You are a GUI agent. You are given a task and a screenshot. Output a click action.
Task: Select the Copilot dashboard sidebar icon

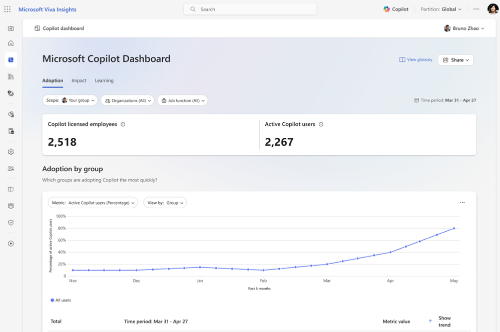click(x=11, y=60)
